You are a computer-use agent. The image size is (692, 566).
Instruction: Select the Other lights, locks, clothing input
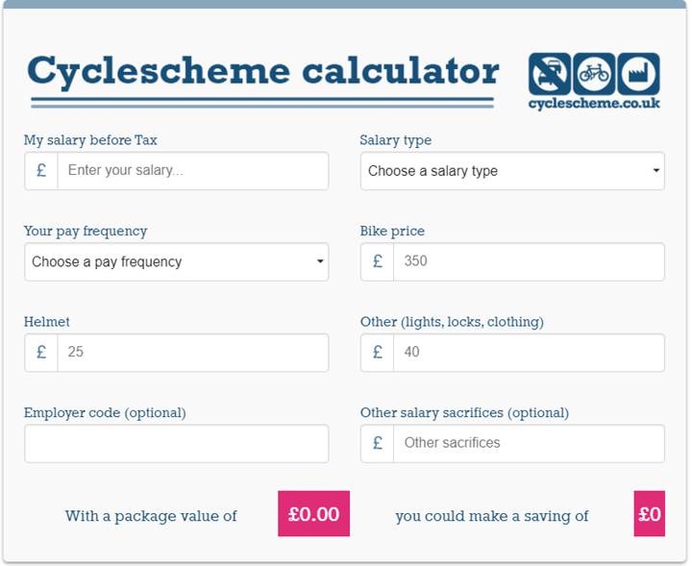click(x=529, y=353)
